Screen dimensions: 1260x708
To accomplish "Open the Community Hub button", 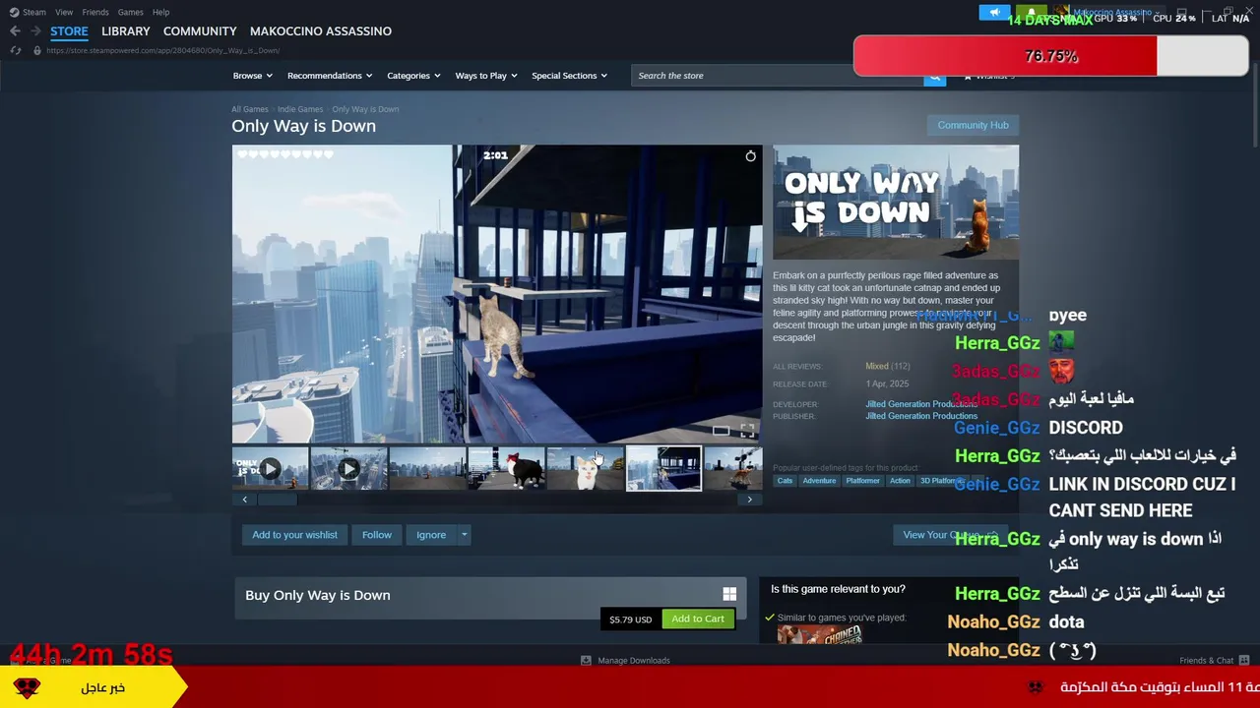I will click(973, 125).
